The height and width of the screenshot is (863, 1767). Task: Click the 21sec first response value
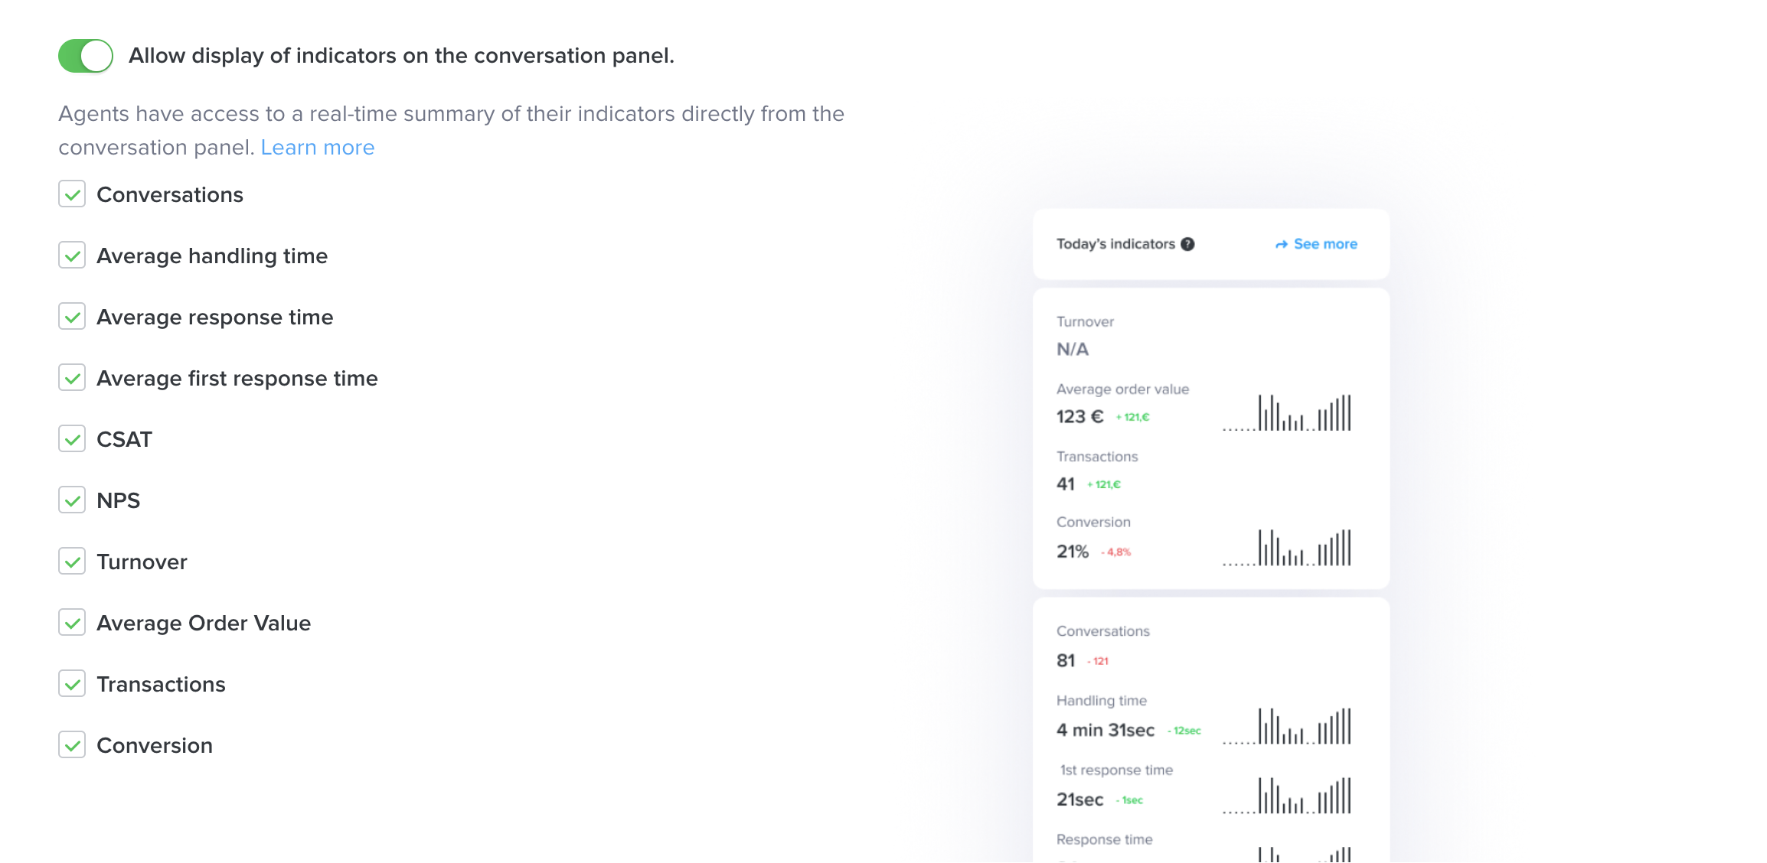(x=1080, y=799)
